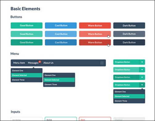The height and width of the screenshot is (121, 155).
Task: Click the pressed, darkest red Warm Button
Action: [x=95, y=42]
